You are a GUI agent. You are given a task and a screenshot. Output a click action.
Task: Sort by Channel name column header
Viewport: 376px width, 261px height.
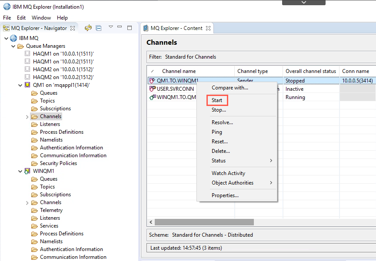[191, 71]
